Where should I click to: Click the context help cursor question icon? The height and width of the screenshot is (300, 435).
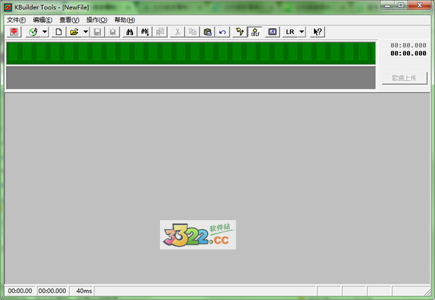click(x=318, y=32)
